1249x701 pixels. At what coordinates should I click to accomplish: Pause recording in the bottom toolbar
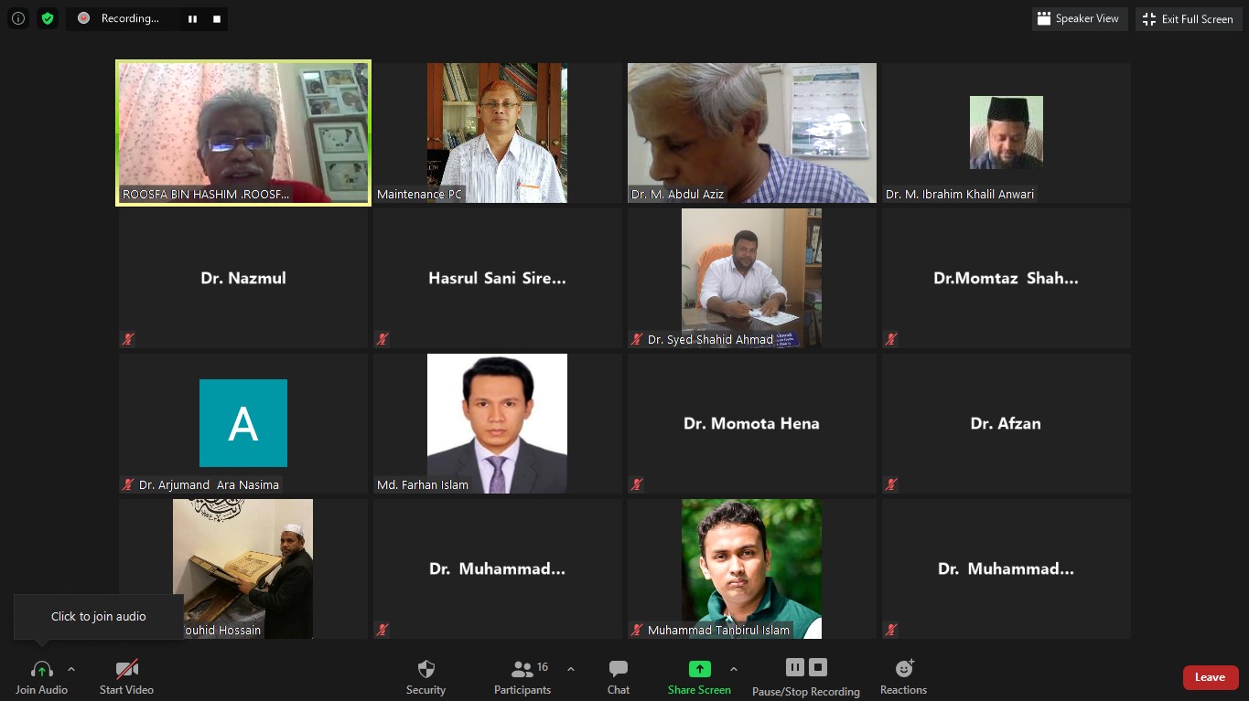coord(794,667)
